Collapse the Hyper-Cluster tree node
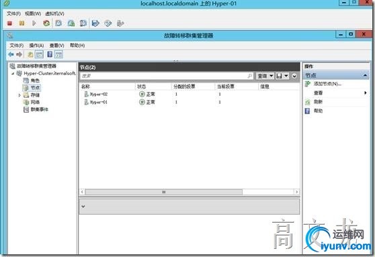 [13, 74]
